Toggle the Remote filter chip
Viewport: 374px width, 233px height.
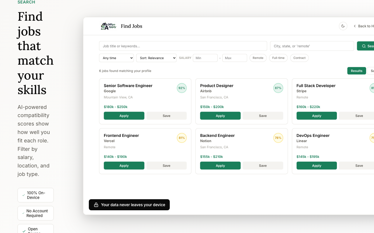point(258,58)
